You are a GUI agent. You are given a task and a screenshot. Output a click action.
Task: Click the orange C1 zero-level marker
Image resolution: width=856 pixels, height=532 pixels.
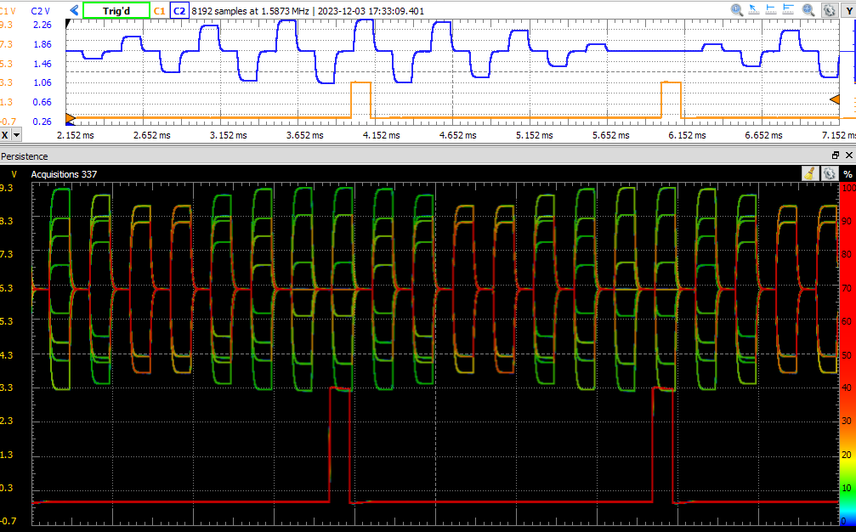[x=70, y=118]
